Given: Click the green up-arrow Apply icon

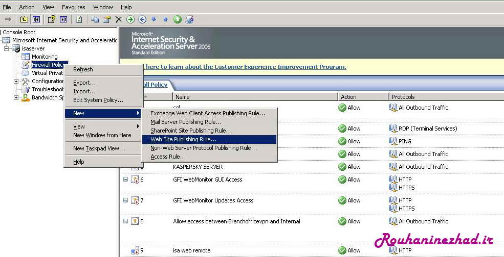Looking at the screenshot, I should click(x=178, y=19).
